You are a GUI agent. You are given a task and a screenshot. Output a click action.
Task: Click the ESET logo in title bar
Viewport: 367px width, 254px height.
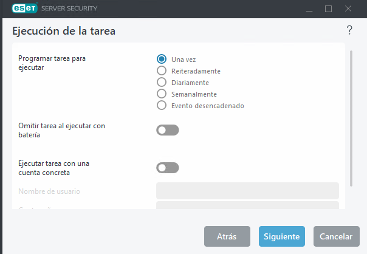tap(24, 8)
